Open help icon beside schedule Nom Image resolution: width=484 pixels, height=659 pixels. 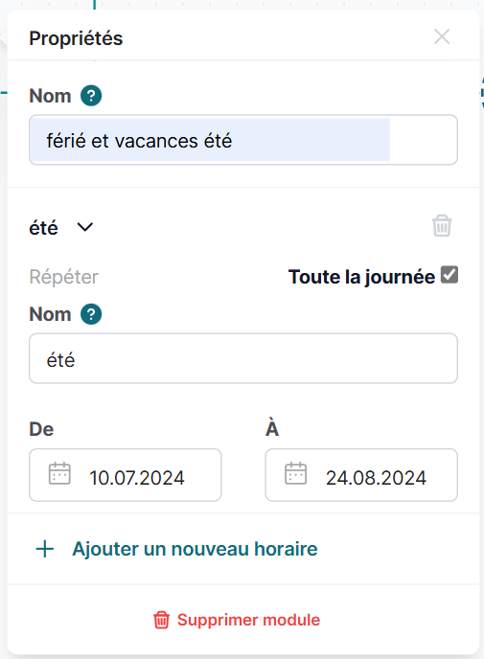point(91,314)
